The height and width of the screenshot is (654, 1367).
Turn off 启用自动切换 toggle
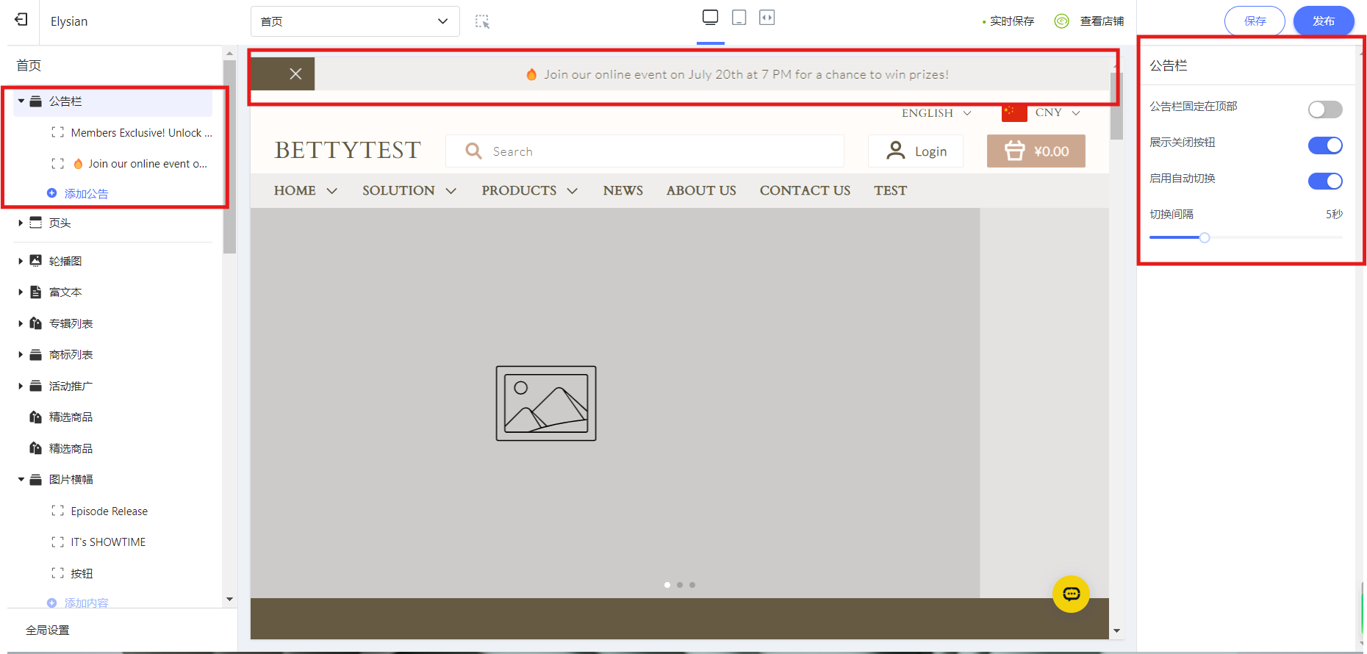click(1324, 182)
